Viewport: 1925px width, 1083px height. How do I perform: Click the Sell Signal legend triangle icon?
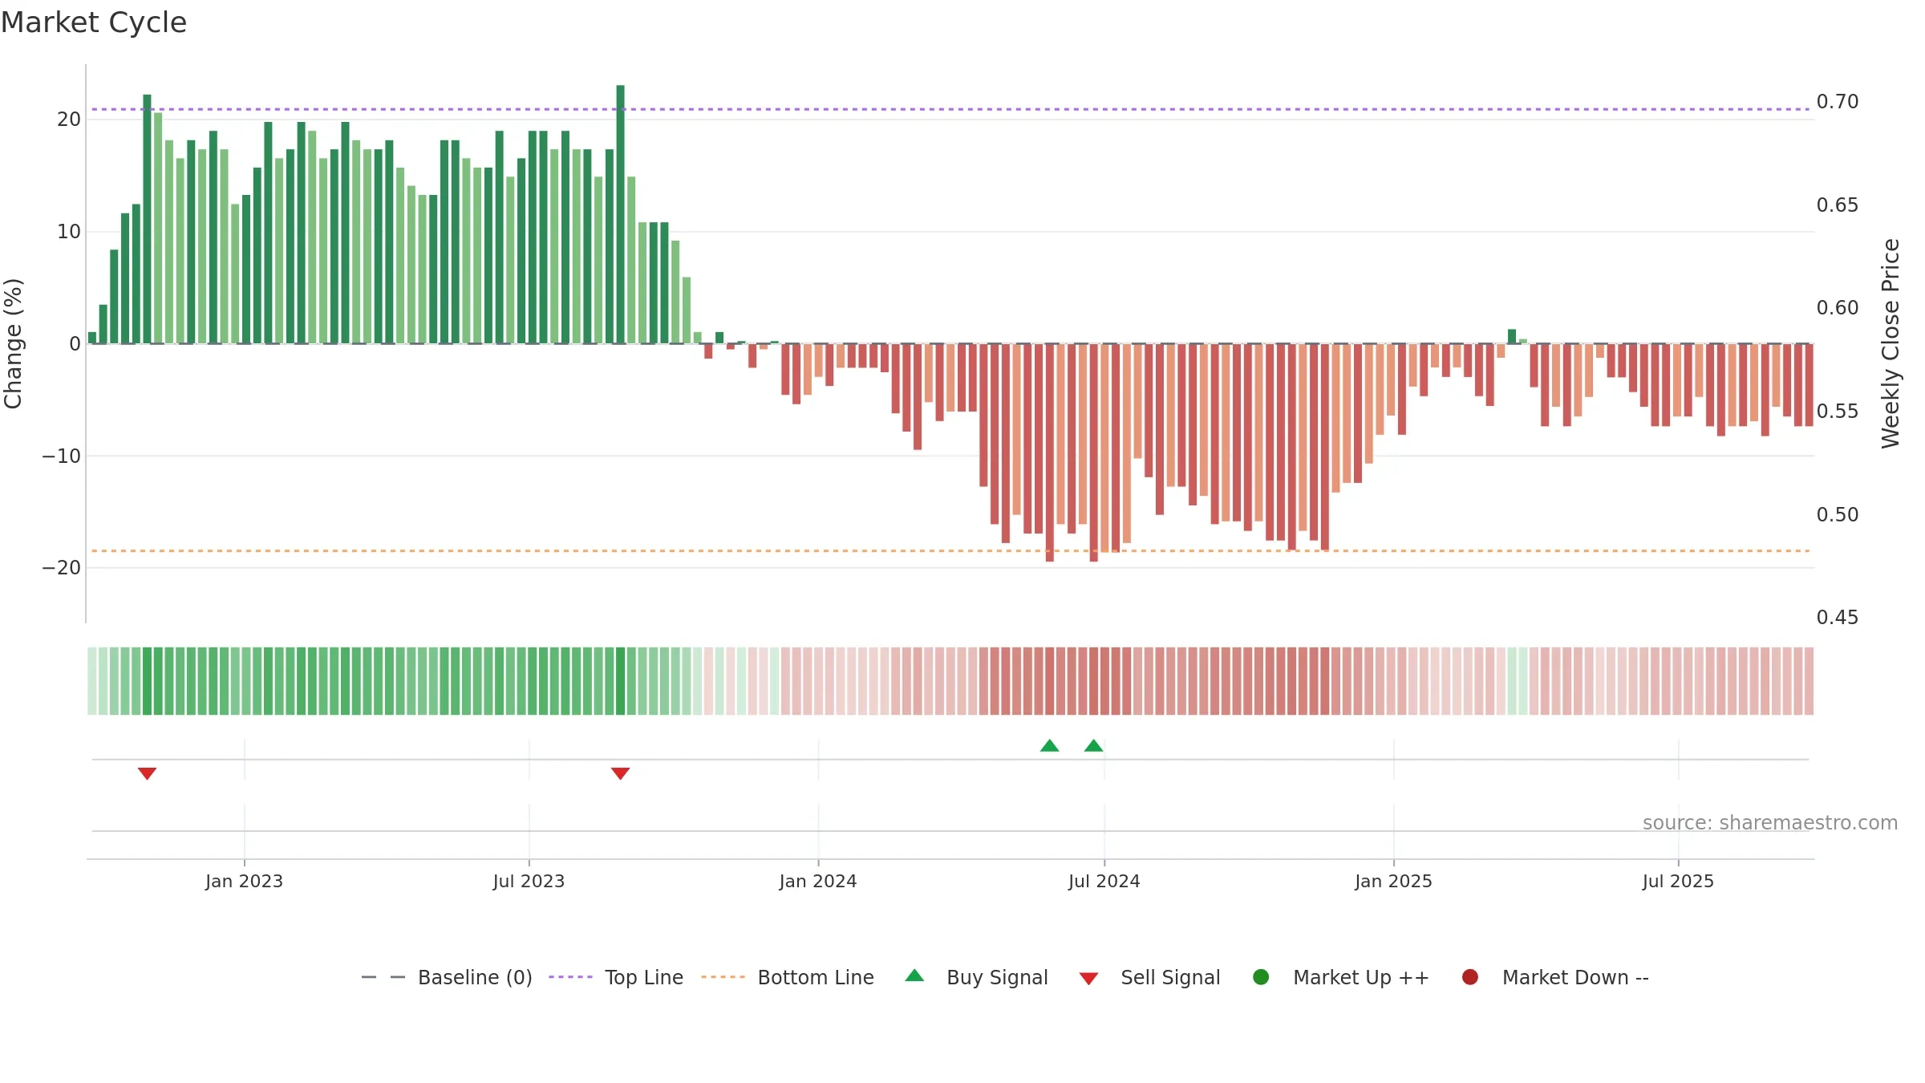click(x=1088, y=979)
